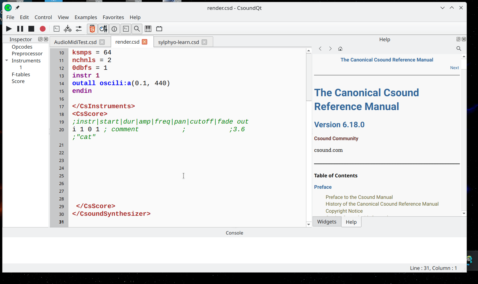Click the Next link in the manual
This screenshot has height=284, width=478.
tap(454, 68)
